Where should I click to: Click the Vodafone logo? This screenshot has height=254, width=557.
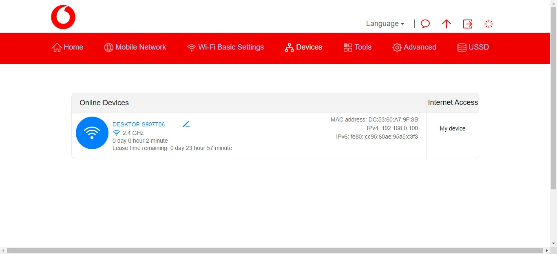(63, 17)
